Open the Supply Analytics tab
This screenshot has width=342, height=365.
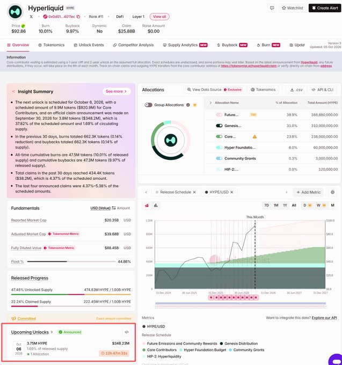click(x=185, y=45)
